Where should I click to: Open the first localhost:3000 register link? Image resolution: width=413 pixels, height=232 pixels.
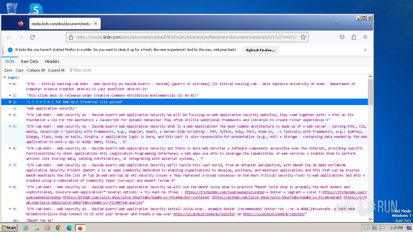click(x=204, y=214)
